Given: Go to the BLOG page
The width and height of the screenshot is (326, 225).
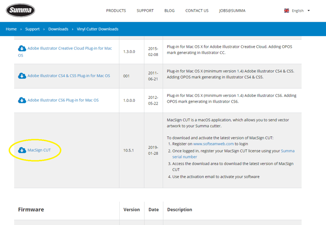Looking at the screenshot, I should tap(169, 11).
